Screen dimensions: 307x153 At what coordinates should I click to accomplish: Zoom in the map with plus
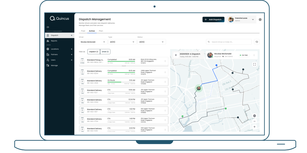[254, 127]
